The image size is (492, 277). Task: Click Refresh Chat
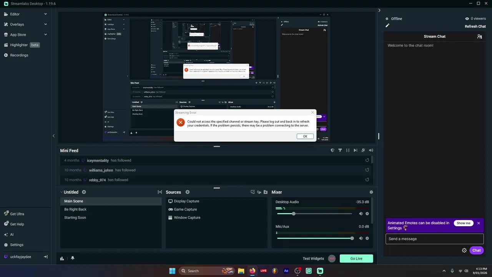(x=475, y=27)
